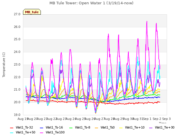Select the purple Wat1_Tw+30 legend swatch
Screen dimensions: 184x138
[x=151, y=128]
